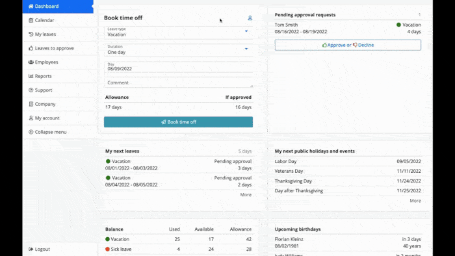Image resolution: width=455 pixels, height=256 pixels.
Task: Open the Company settings
Action: coord(58,104)
